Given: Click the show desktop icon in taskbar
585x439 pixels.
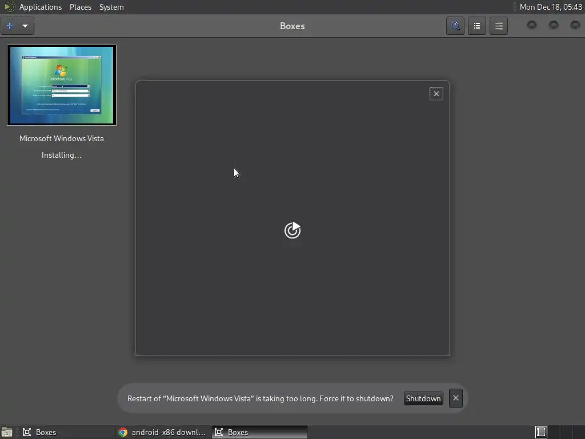Looking at the screenshot, I should point(7,432).
